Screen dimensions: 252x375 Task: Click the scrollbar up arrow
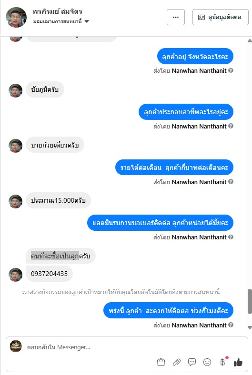point(250,41)
